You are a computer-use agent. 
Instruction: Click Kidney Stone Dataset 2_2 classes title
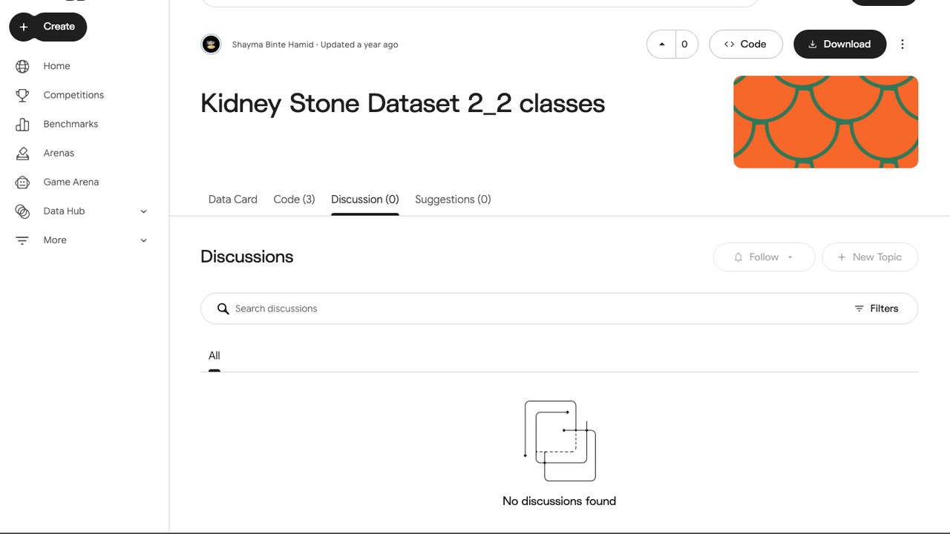click(403, 103)
